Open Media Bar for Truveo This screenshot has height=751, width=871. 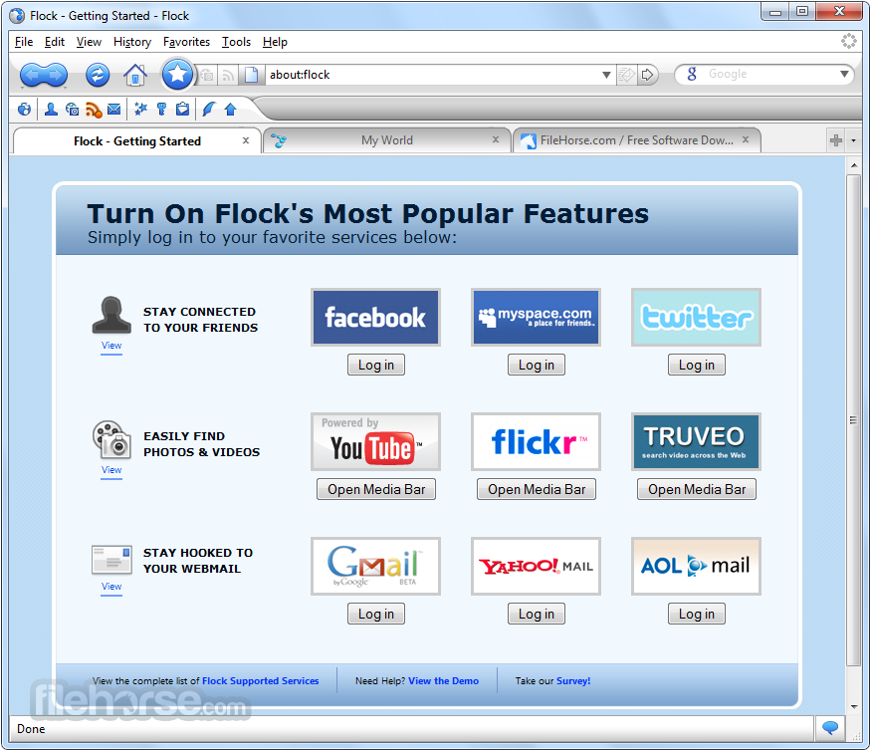697,489
